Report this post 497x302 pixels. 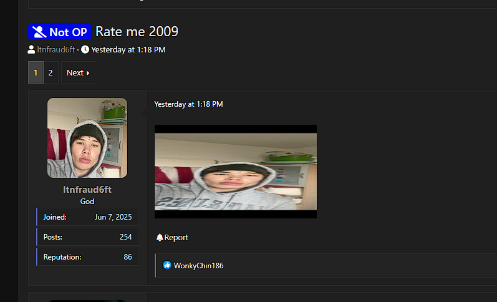click(x=176, y=238)
